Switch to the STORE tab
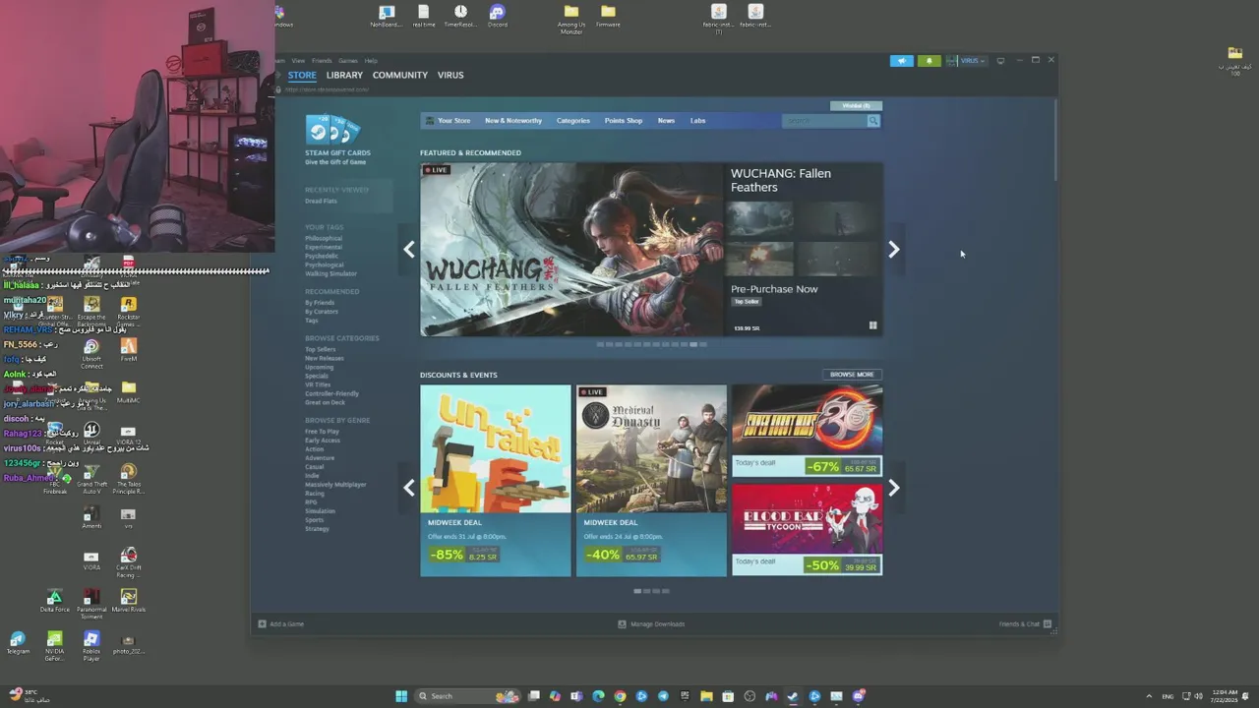 [x=302, y=76]
